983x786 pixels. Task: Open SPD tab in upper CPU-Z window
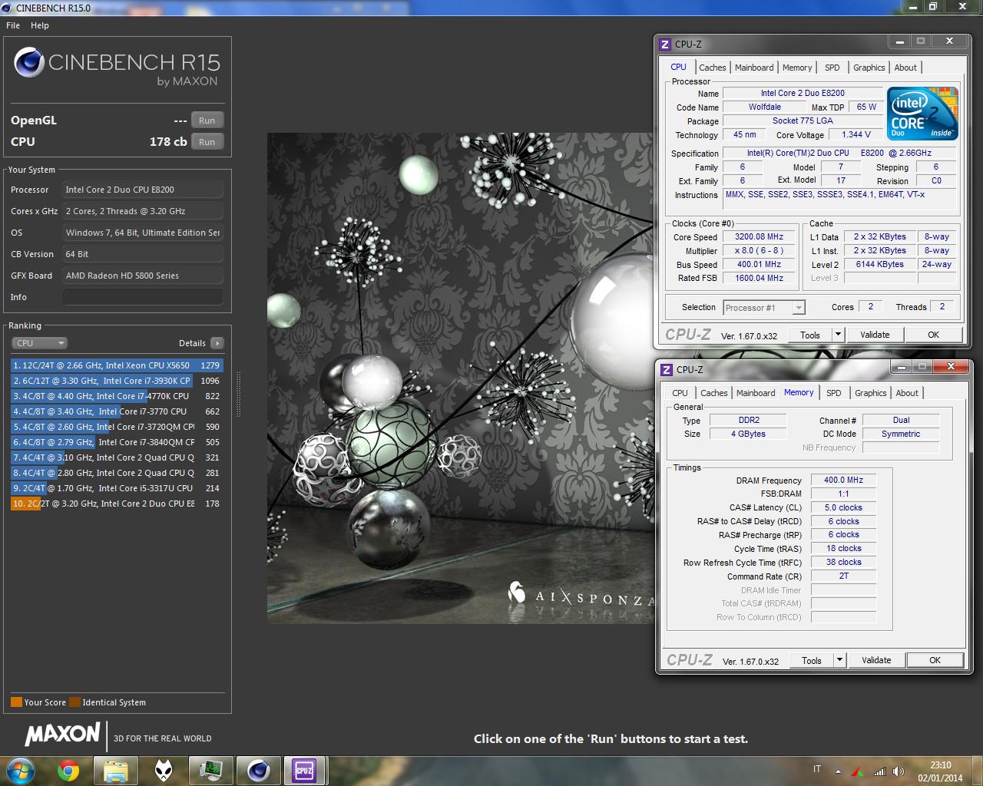(832, 68)
